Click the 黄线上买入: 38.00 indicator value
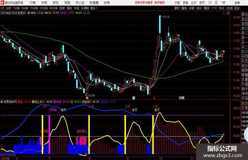The width and height of the screenshot is (248, 160). point(42,102)
